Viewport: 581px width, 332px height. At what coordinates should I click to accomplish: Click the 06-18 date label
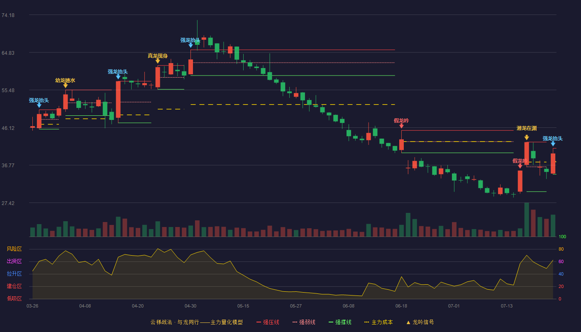pyautogui.click(x=401, y=306)
